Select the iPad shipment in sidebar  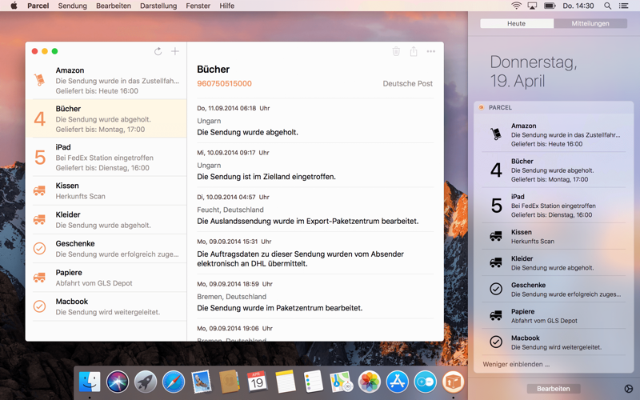click(106, 157)
